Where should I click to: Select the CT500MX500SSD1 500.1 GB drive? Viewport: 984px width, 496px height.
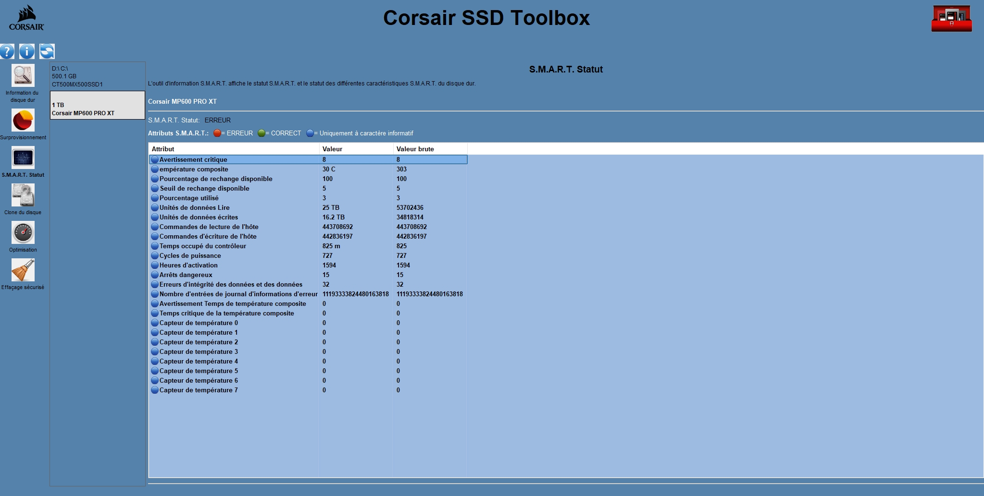point(97,76)
